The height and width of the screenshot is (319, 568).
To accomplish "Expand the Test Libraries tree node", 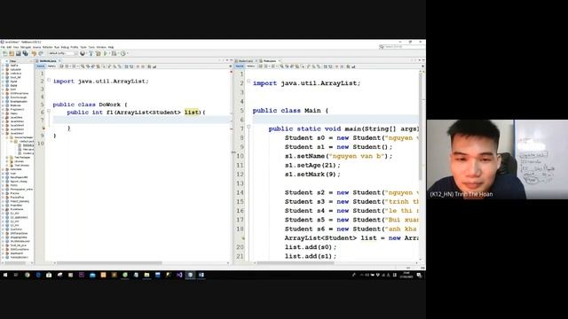I will (7, 166).
